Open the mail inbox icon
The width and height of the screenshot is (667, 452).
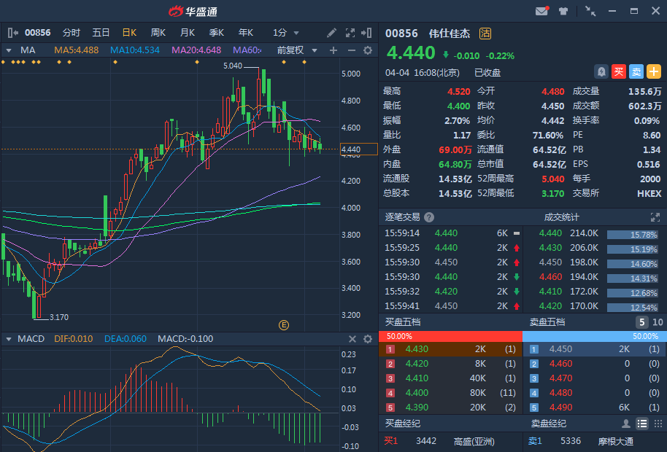click(541, 11)
